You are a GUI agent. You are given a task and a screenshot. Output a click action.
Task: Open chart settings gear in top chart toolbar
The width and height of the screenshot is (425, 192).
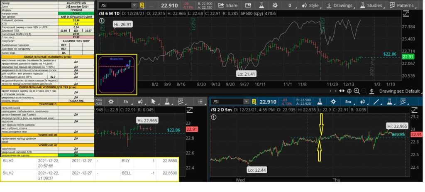[x=275, y=5]
